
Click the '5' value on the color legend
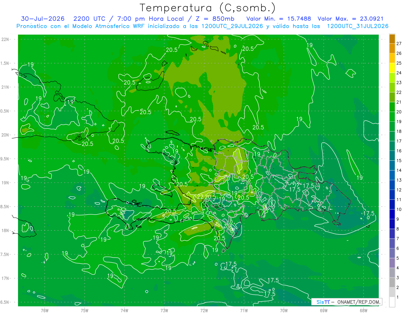click(398, 258)
